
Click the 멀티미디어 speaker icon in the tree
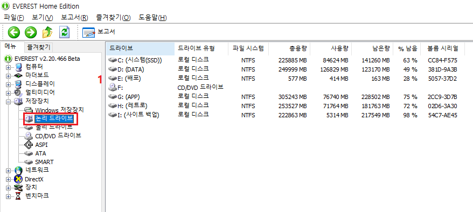18,93
